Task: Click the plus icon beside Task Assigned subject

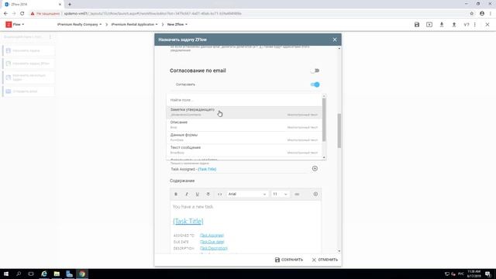Action: 315,169
